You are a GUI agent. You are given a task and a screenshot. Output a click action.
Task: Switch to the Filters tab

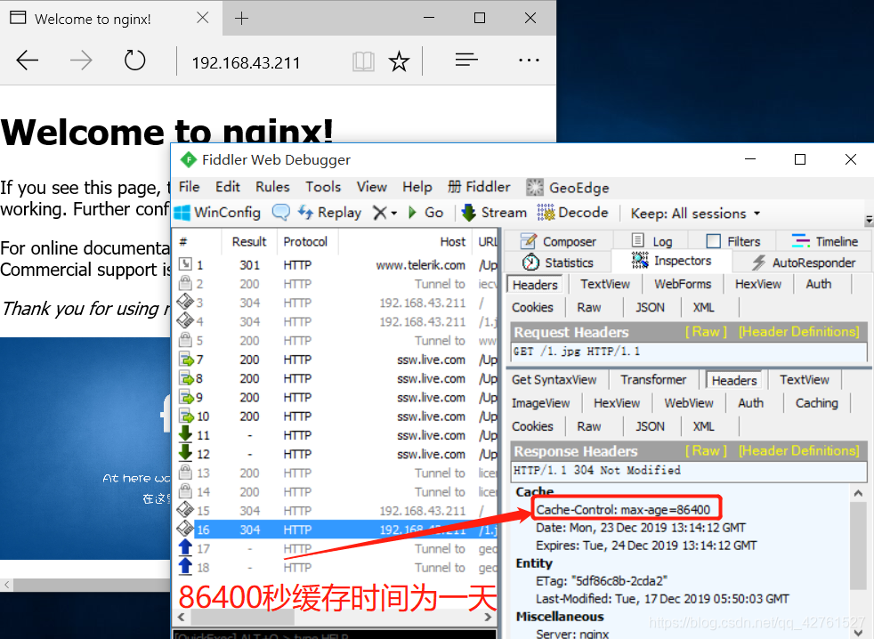[x=733, y=241]
